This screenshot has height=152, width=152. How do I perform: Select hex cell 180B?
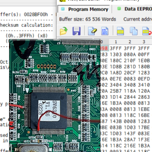pos(144,66)
